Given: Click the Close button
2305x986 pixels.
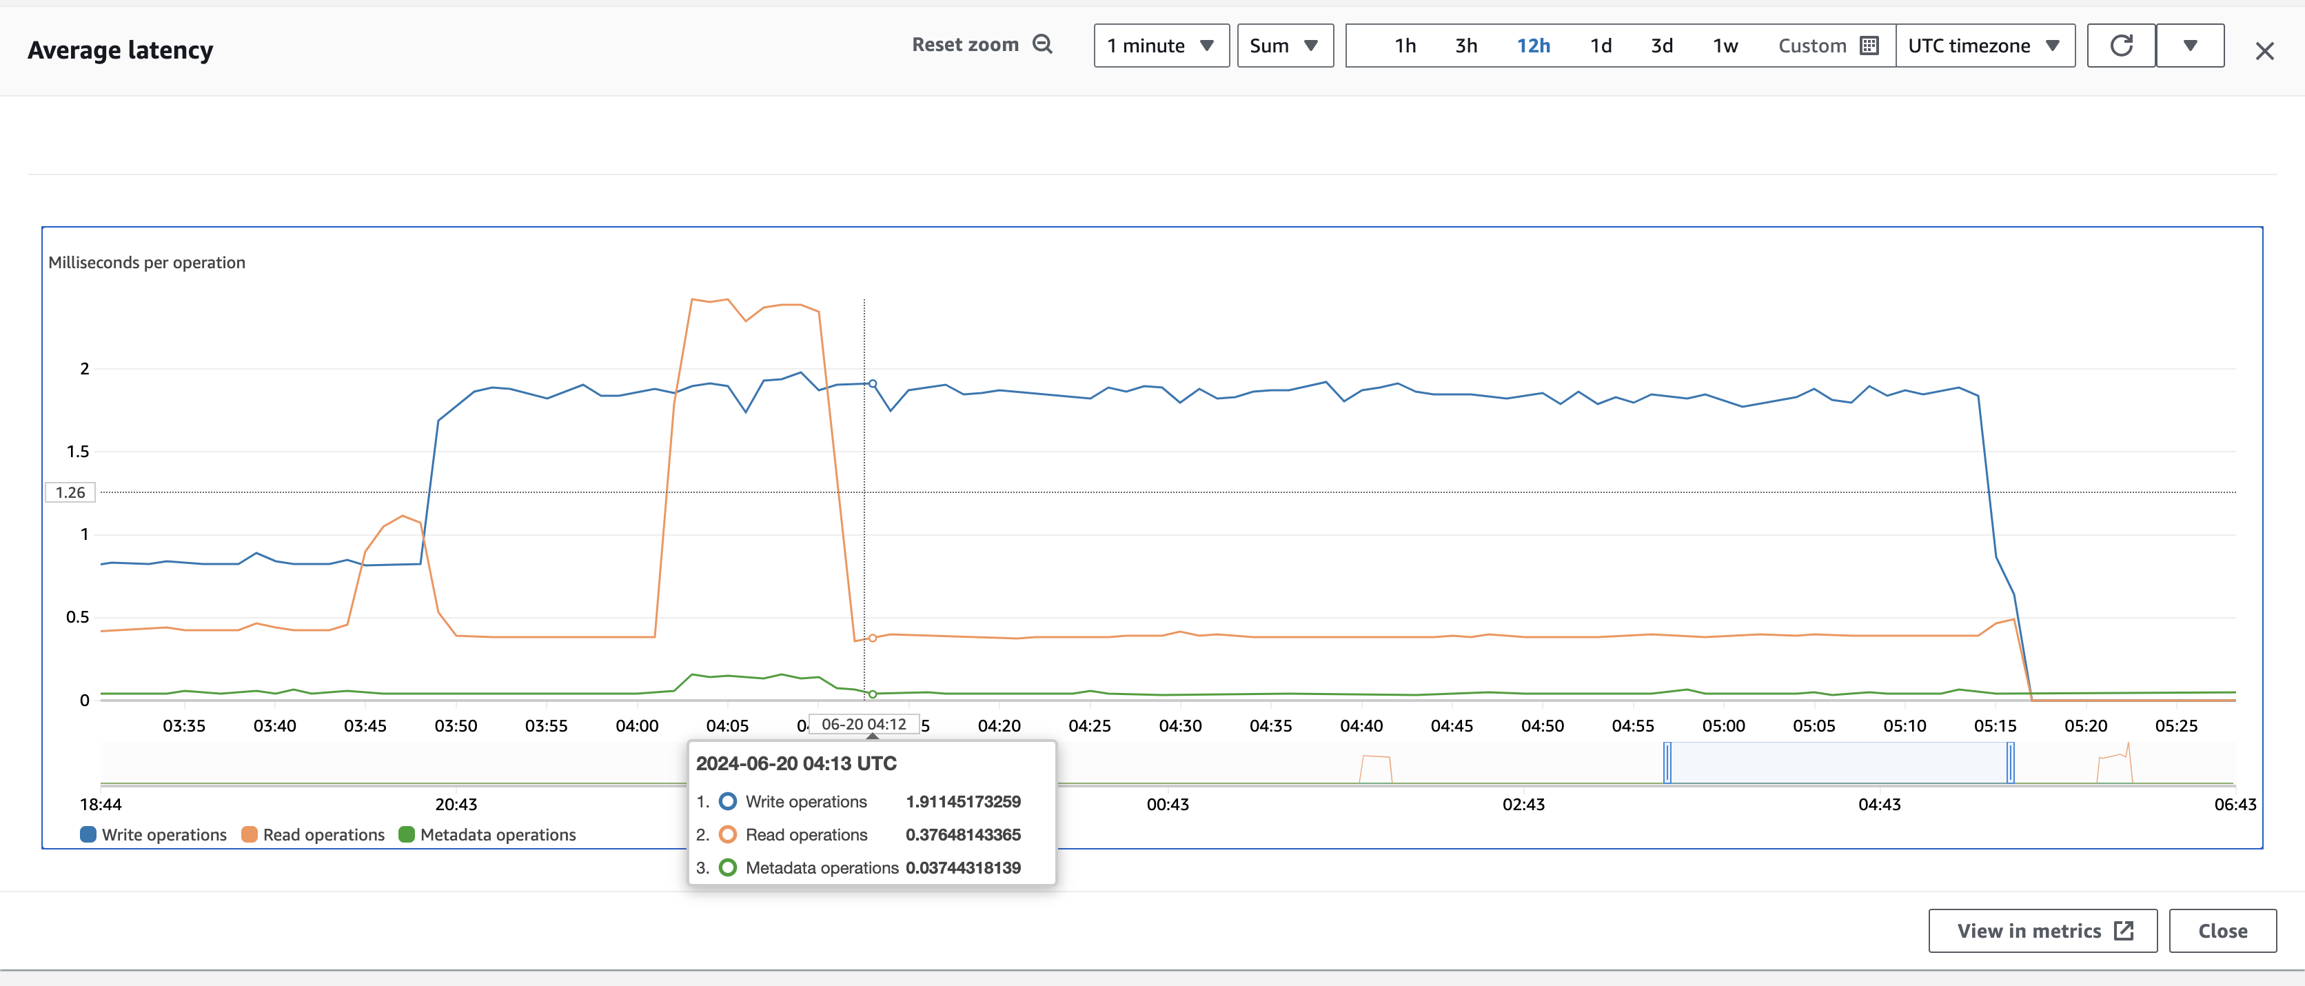Looking at the screenshot, I should pos(2223,931).
